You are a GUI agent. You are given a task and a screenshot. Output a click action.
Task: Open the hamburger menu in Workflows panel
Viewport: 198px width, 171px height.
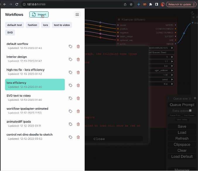click(77, 15)
